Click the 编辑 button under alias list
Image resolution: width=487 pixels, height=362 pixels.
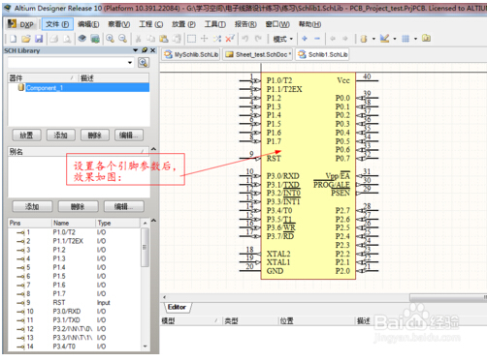[124, 206]
